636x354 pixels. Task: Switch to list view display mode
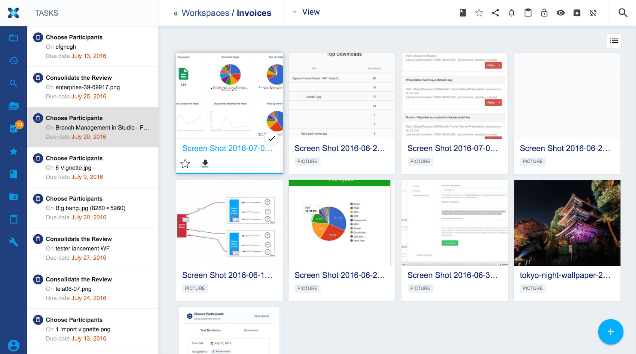coord(614,41)
